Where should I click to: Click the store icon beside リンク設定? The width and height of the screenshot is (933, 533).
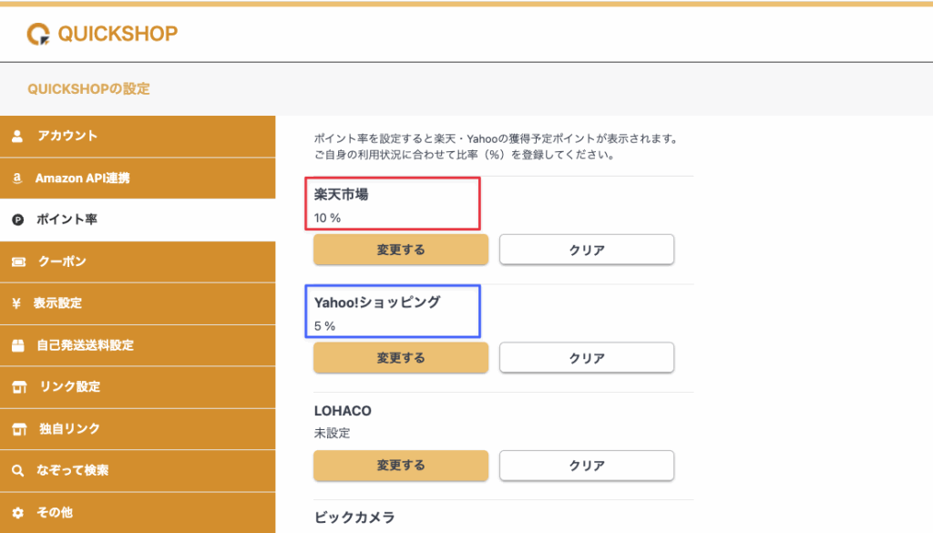tap(17, 387)
